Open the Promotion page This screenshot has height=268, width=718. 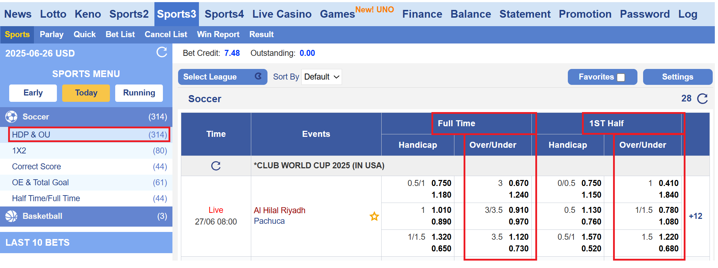click(585, 14)
